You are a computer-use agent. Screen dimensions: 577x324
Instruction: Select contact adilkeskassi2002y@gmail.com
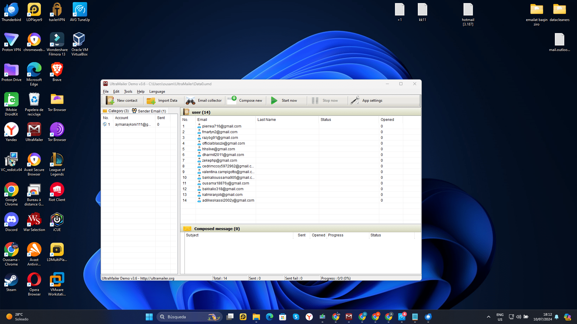pos(228,200)
